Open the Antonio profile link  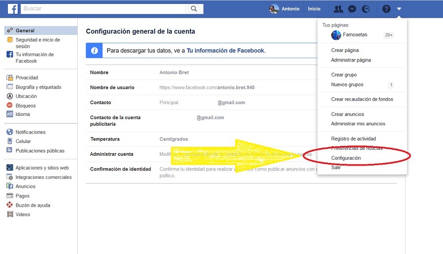click(285, 9)
